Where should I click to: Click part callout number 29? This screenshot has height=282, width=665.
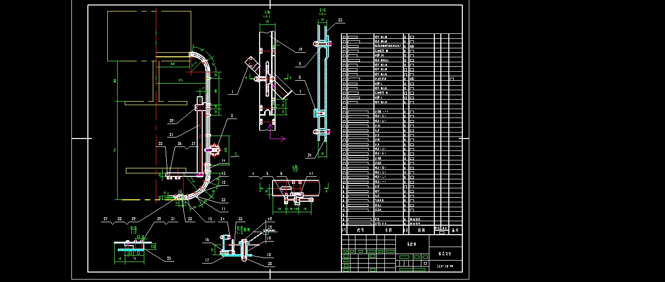click(133, 219)
